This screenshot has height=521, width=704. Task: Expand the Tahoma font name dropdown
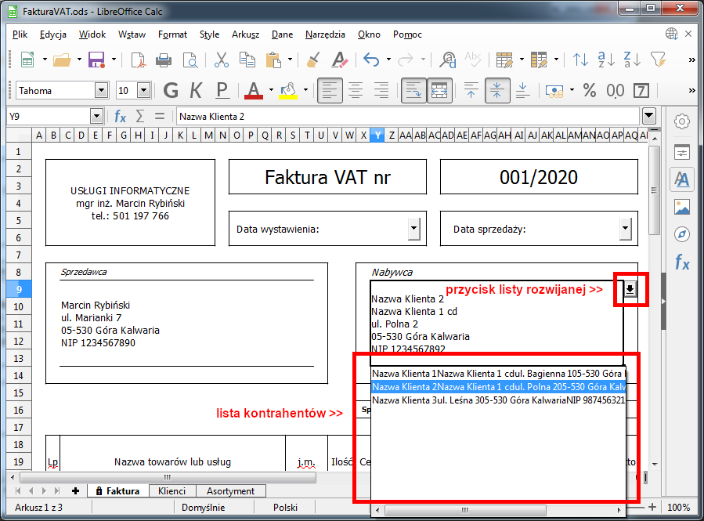coord(99,90)
